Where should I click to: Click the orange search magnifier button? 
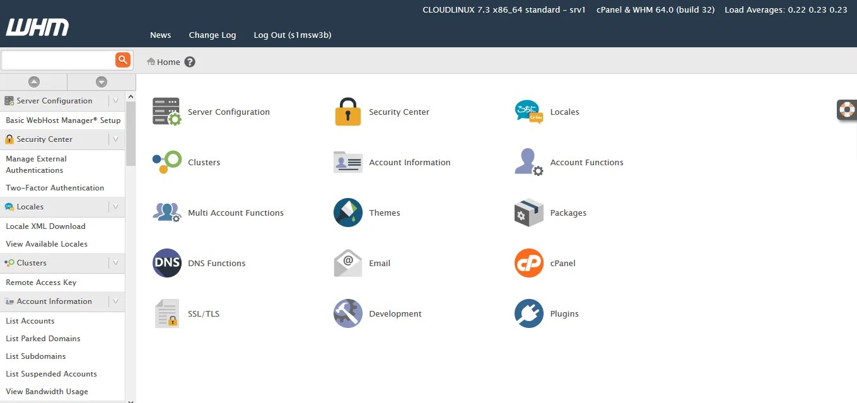[124, 59]
